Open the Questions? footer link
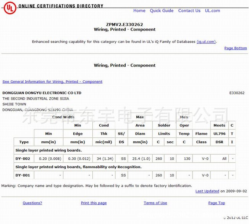The height and width of the screenshot is (224, 249). (x=32, y=203)
